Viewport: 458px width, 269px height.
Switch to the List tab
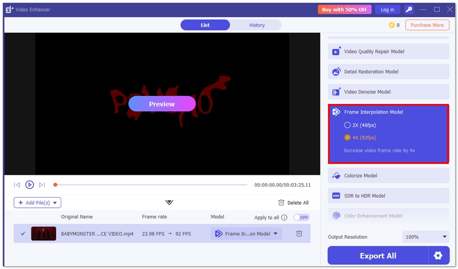(x=205, y=25)
